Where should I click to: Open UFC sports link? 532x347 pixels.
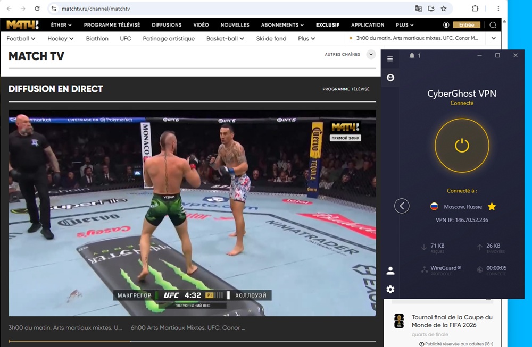(x=125, y=39)
